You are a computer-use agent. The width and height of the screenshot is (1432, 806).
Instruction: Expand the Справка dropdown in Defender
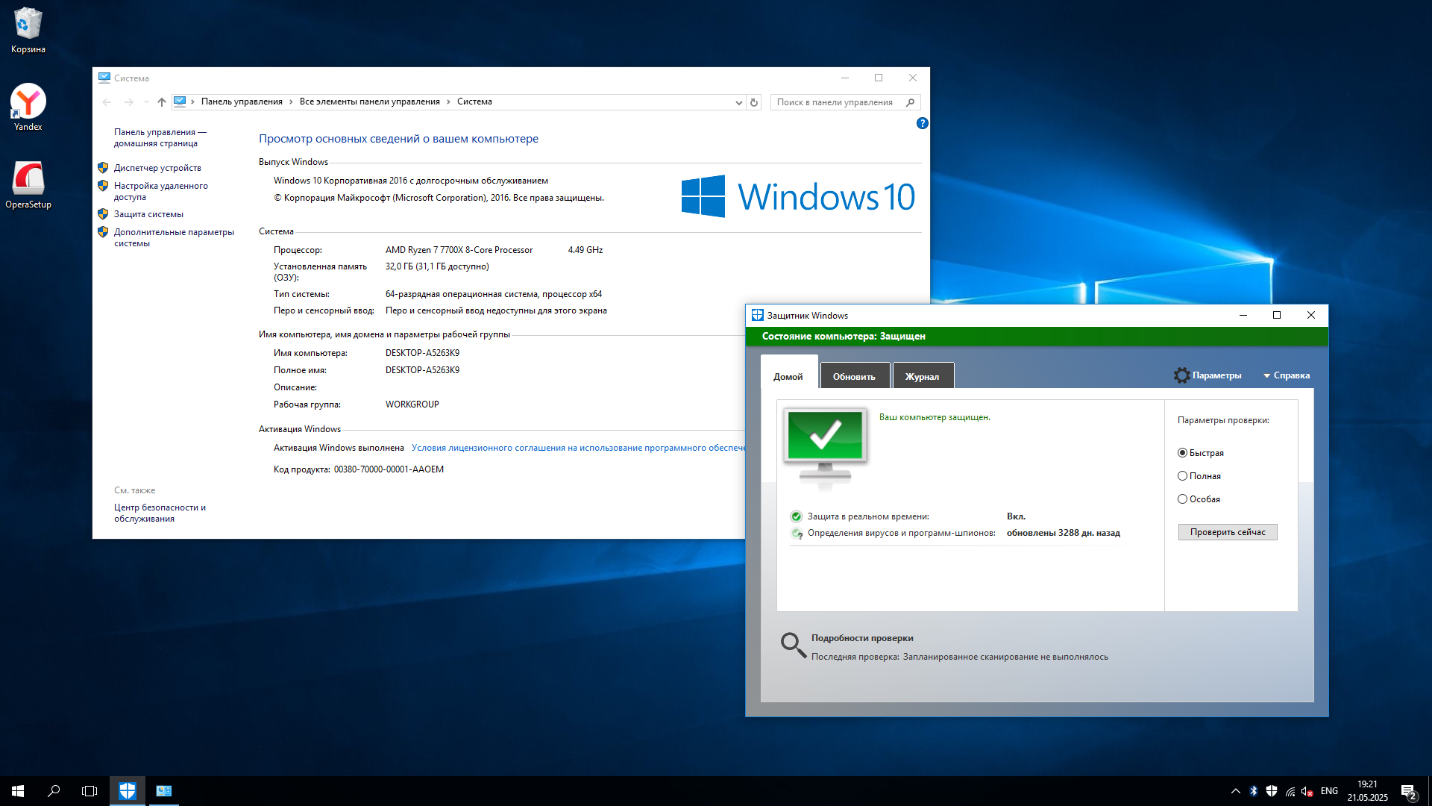pos(1287,375)
